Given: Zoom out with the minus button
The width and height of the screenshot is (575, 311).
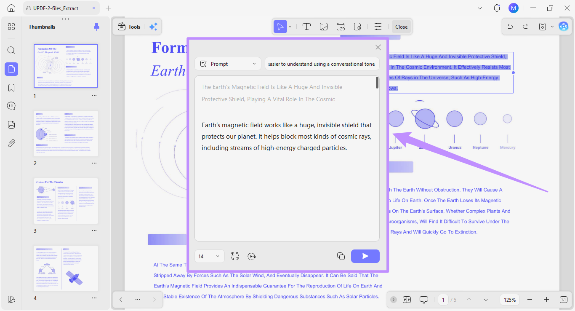Looking at the screenshot, I should [530, 300].
